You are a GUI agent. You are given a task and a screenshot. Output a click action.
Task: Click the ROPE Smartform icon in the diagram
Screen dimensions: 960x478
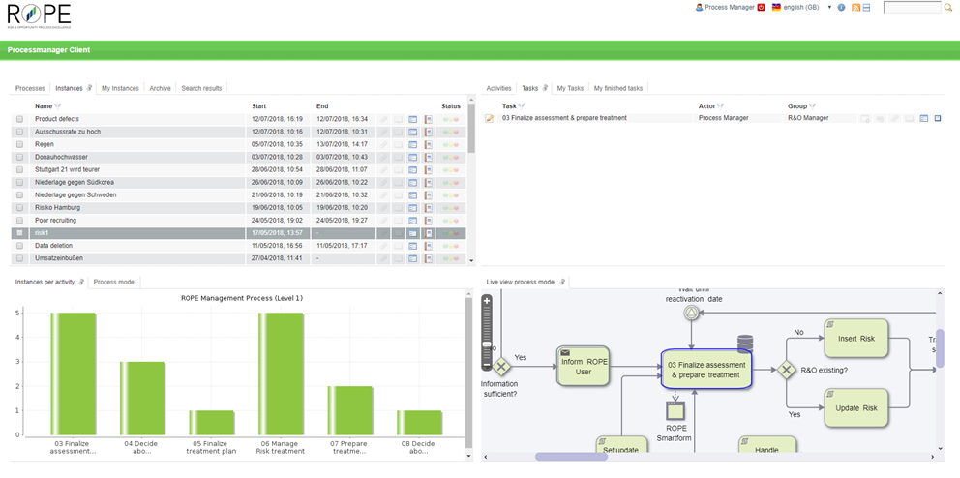[674, 409]
